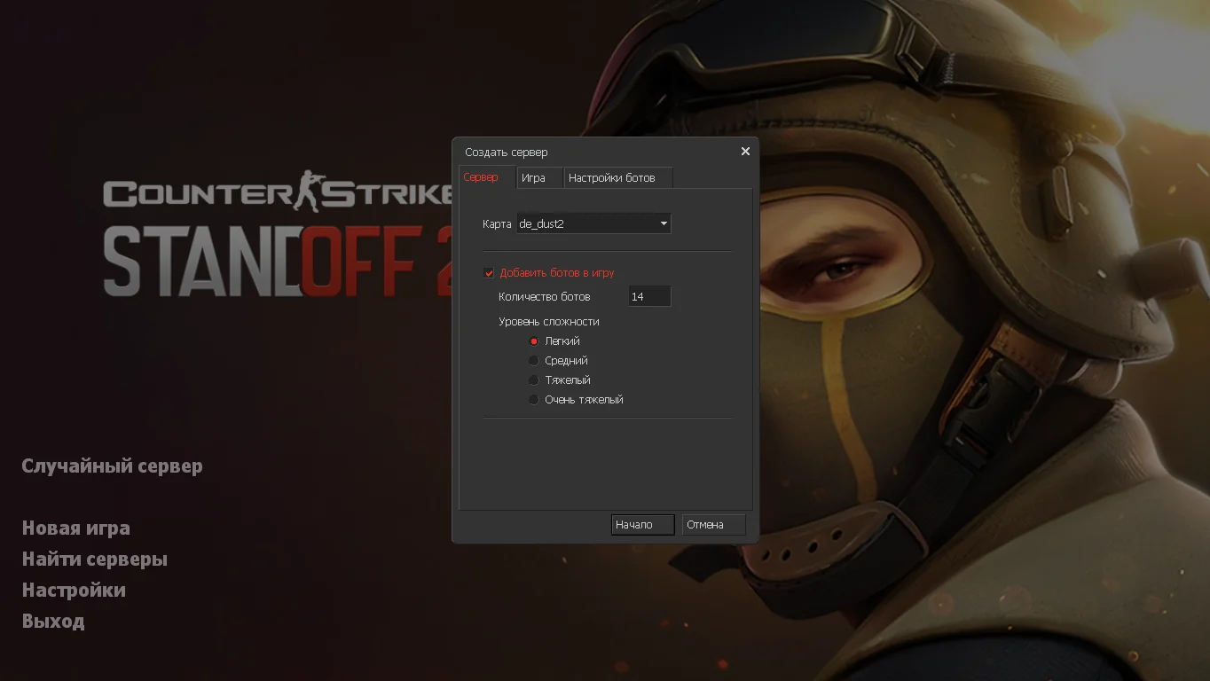Uncheck Добавить ботов в игру checkbox
This screenshot has width=1210, height=681.
tap(489, 273)
